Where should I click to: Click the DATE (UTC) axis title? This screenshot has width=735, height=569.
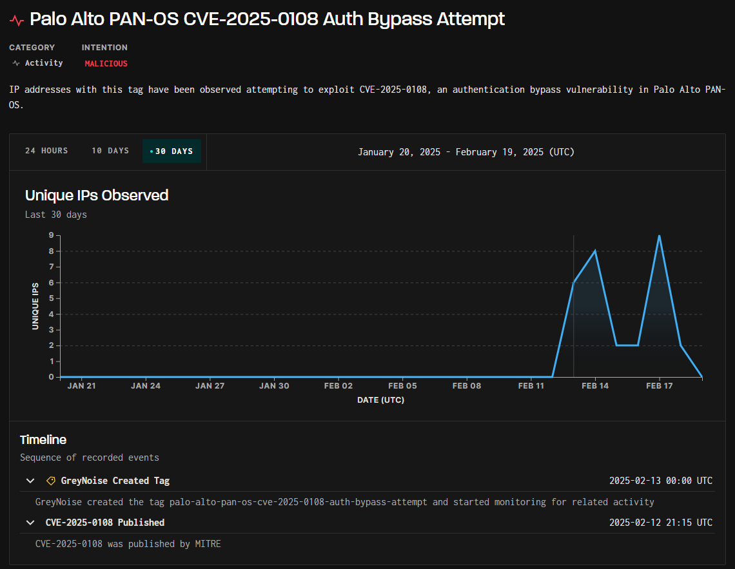coord(380,400)
